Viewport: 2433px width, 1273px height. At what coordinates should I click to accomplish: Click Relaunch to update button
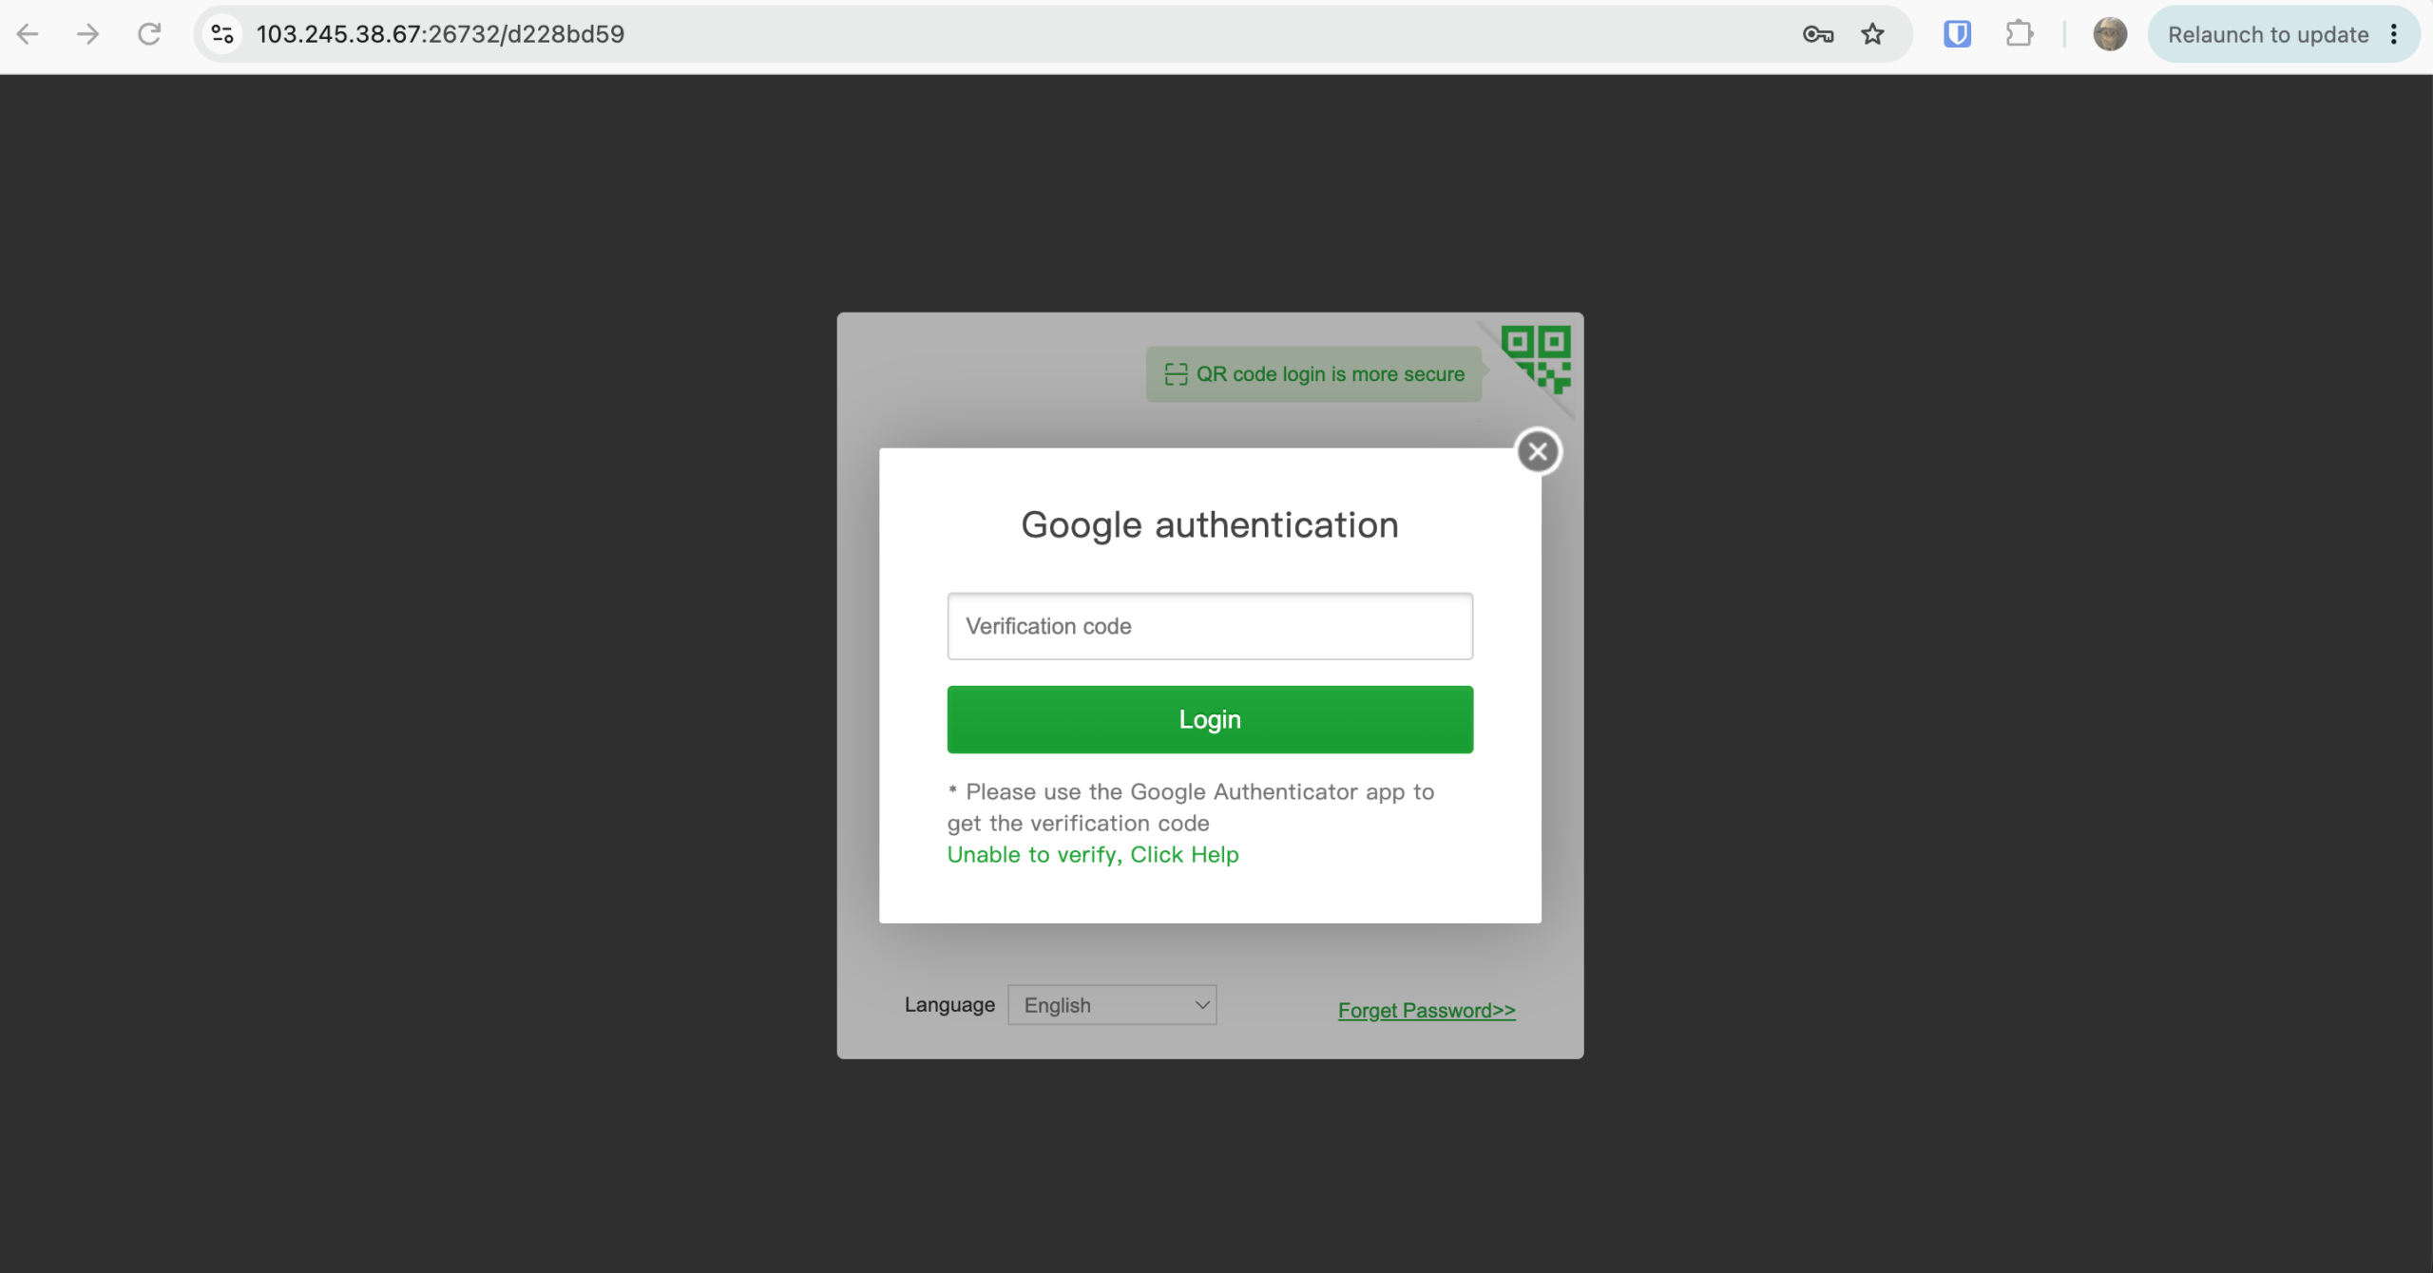2268,34
